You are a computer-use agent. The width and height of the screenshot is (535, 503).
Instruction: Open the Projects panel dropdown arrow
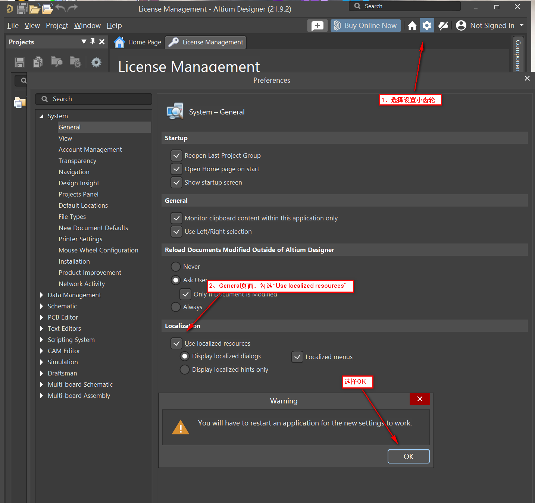click(84, 42)
